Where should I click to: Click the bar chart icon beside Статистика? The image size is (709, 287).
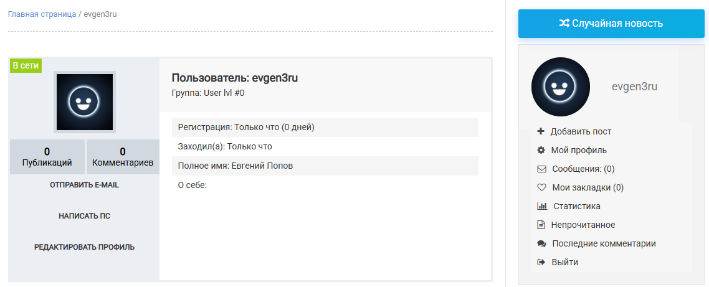point(542,206)
